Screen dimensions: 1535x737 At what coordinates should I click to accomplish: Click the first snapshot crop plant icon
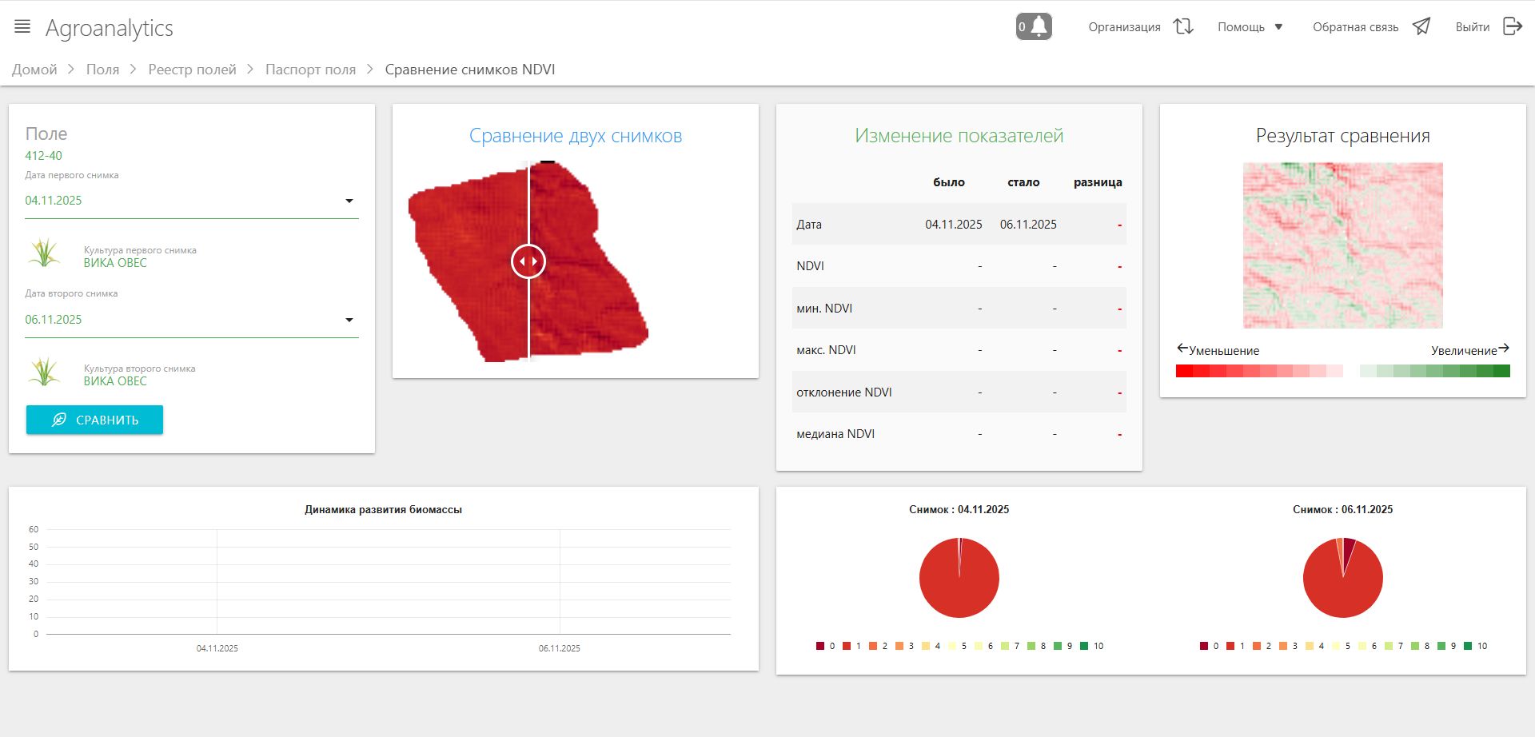44,253
